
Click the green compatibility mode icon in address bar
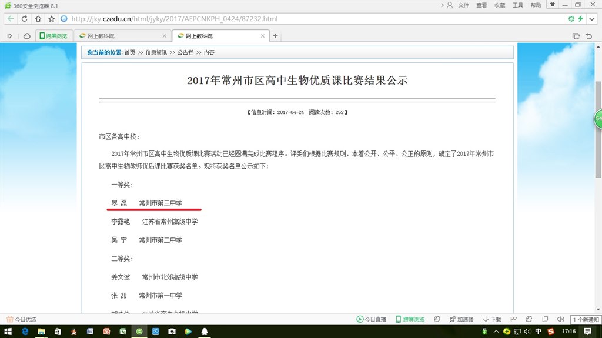(571, 18)
